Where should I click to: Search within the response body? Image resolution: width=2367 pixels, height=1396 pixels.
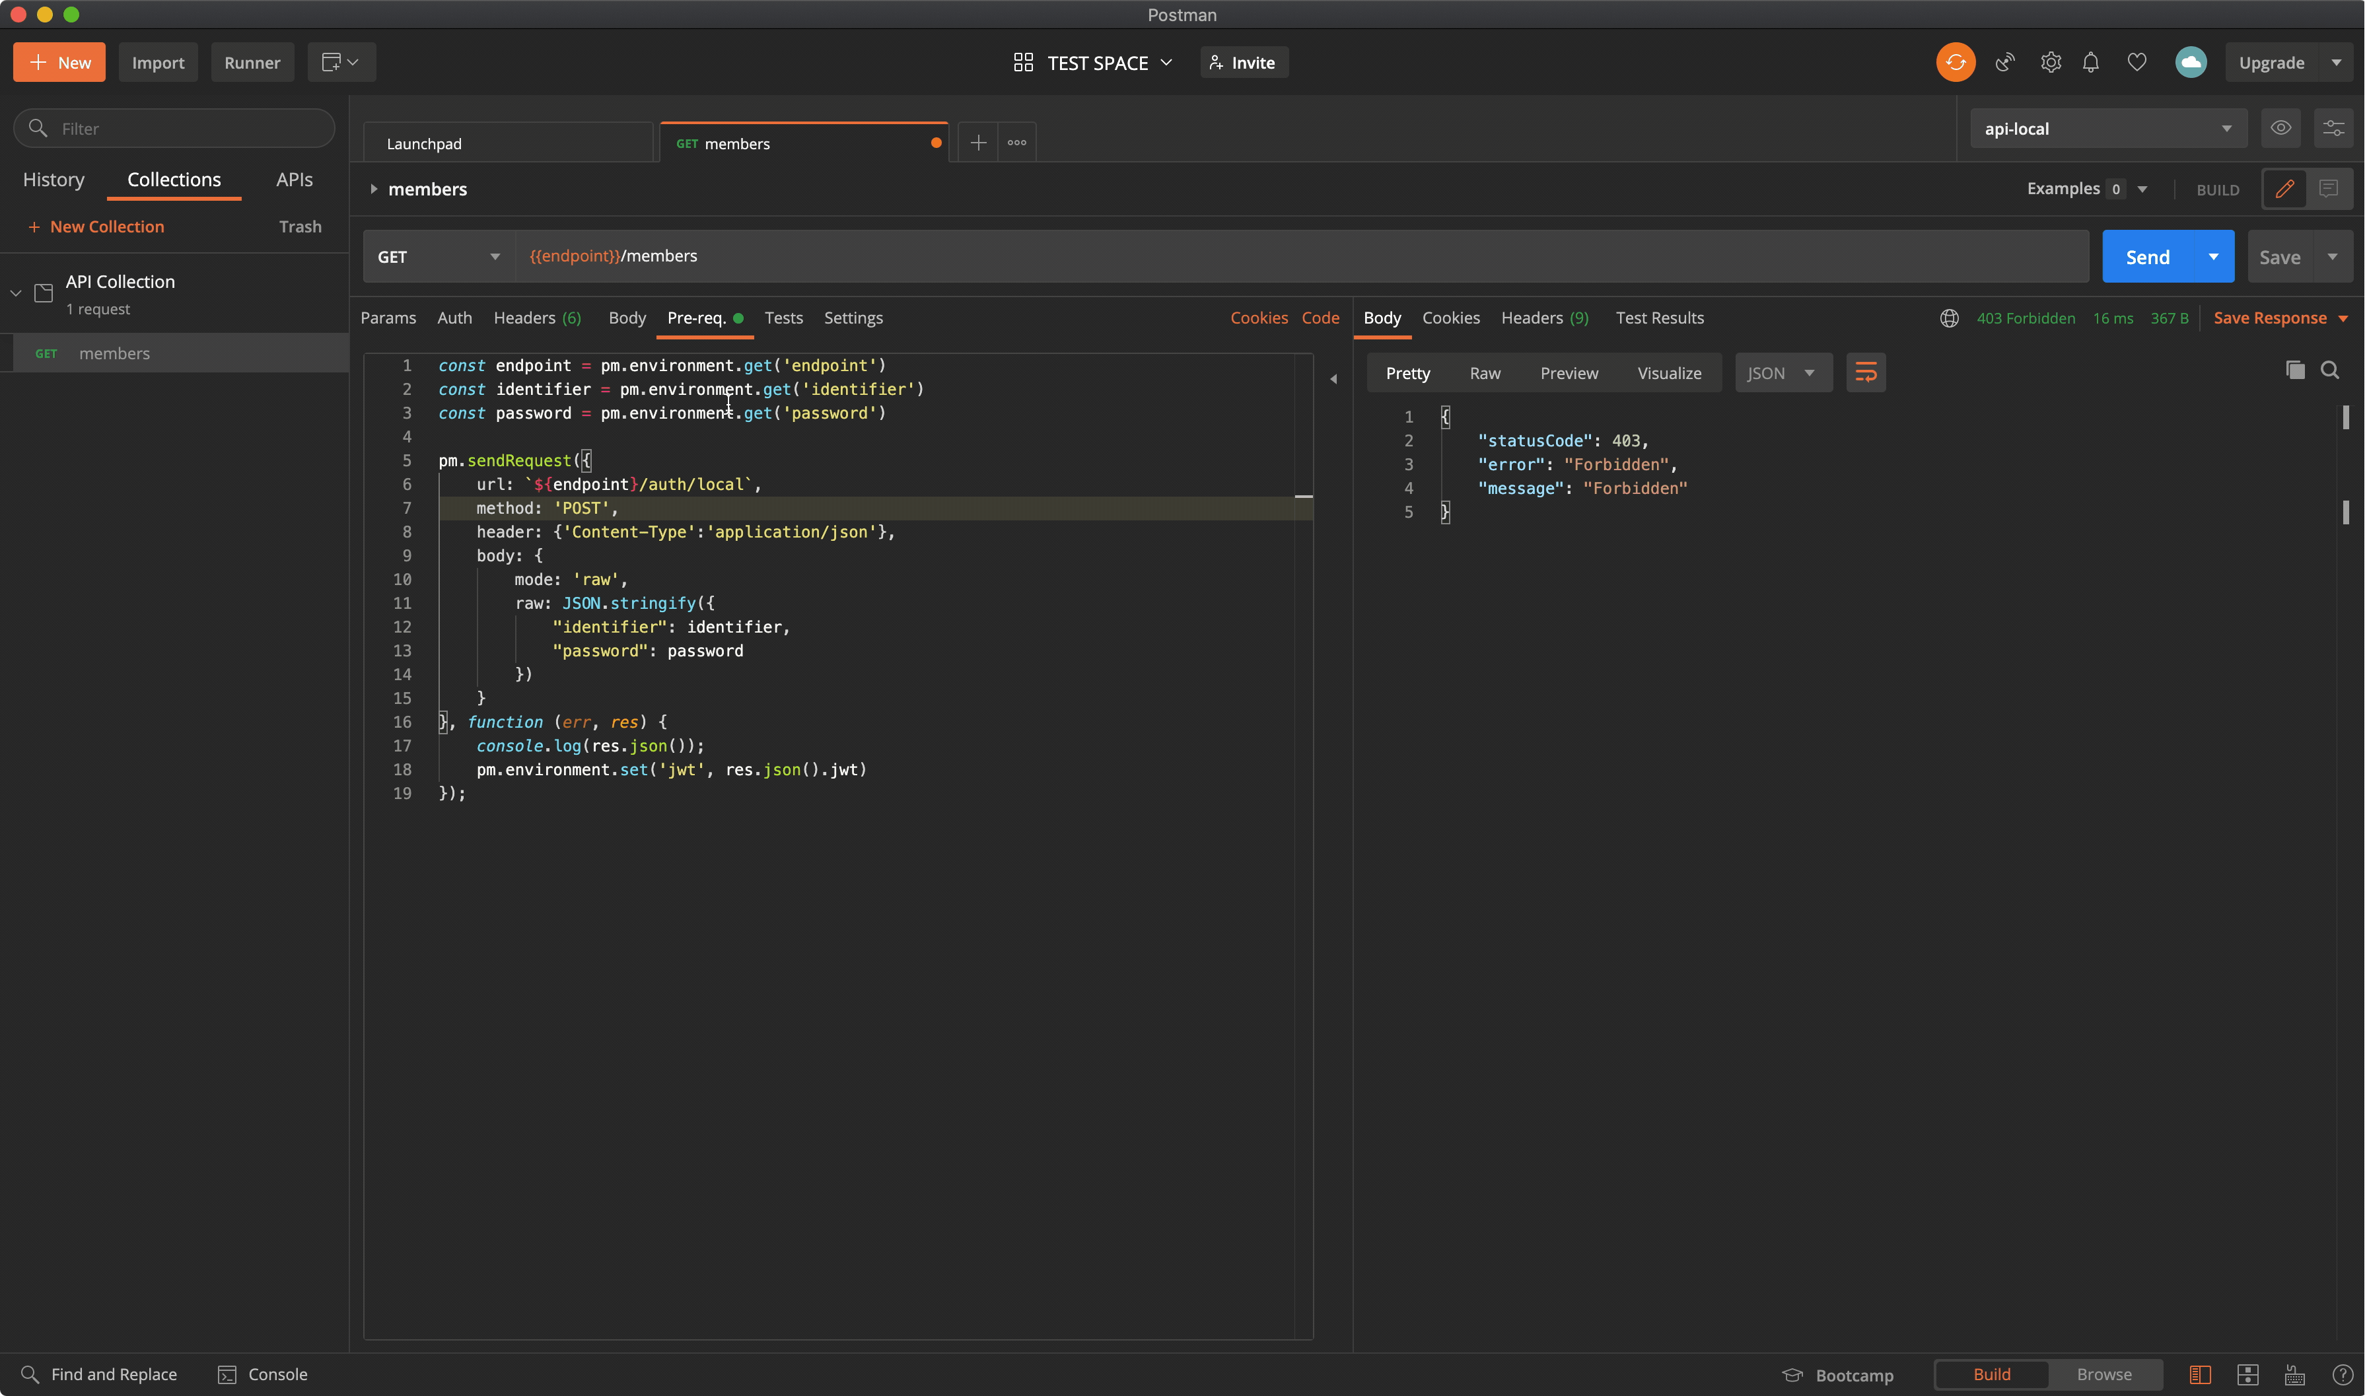pyautogui.click(x=2329, y=370)
